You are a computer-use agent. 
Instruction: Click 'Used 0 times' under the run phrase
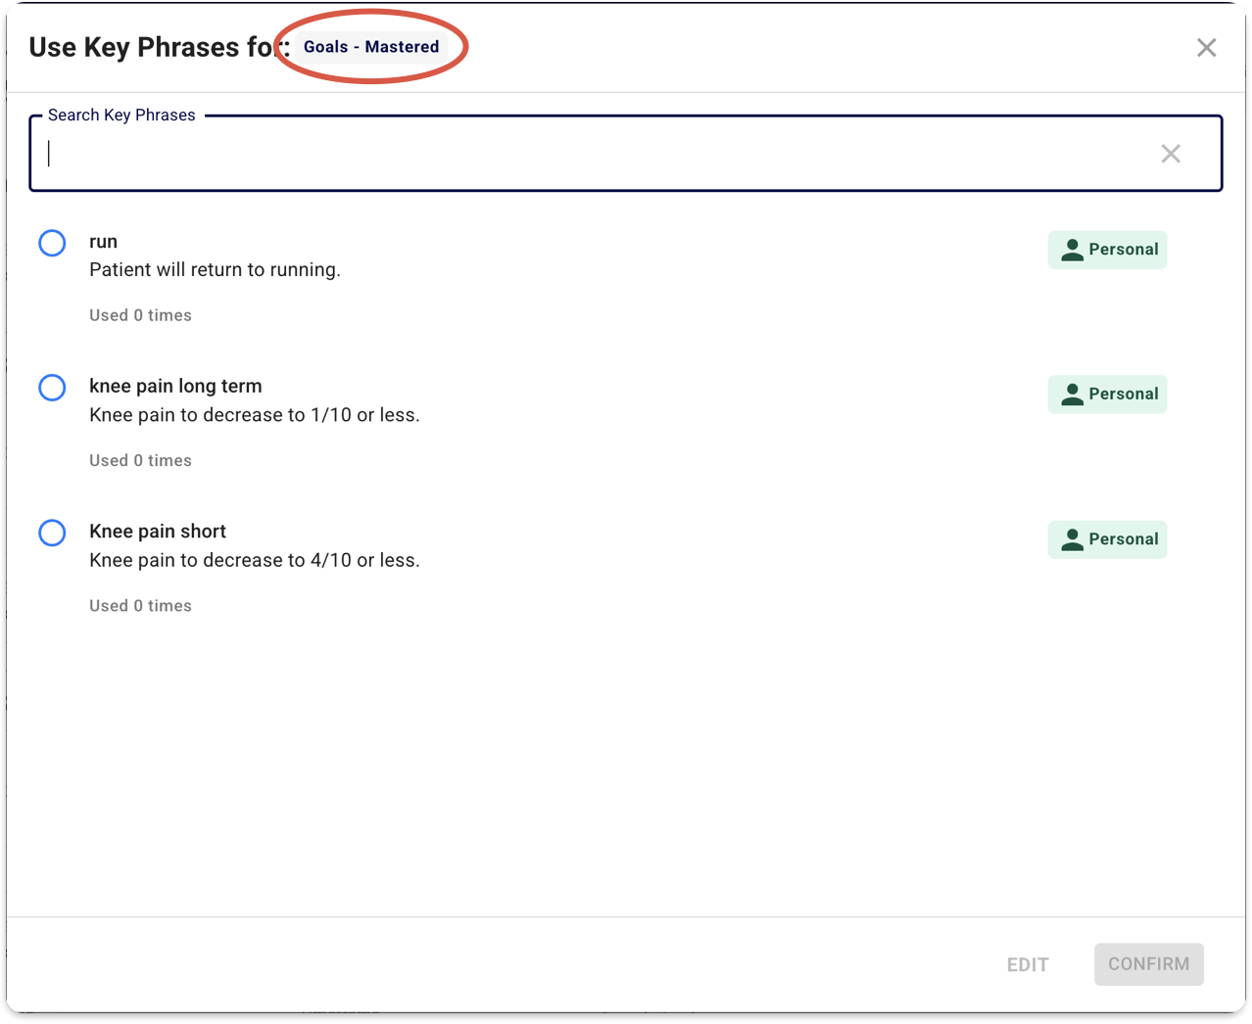140,315
